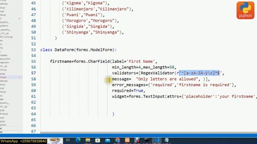257x144 pixels.
Task: Select highlighted forms.py in explorer sidebar
Action: (11, 77)
